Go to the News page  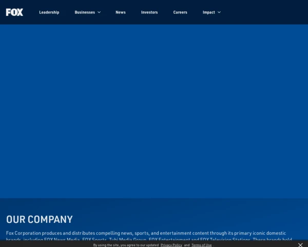(x=121, y=12)
